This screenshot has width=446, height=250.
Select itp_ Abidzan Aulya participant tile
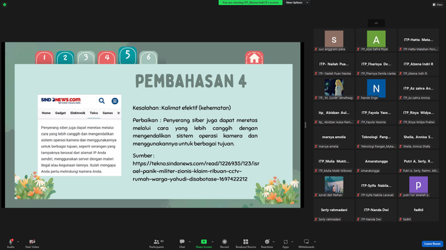334,112
